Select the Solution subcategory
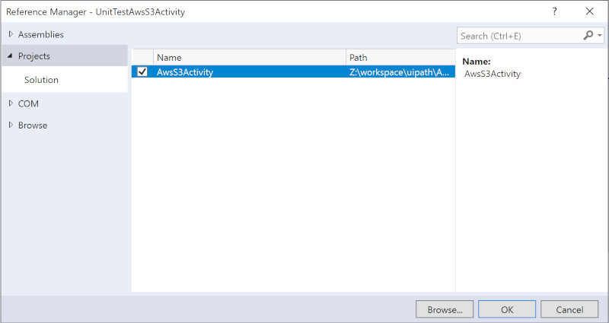The height and width of the screenshot is (323, 609). [x=41, y=80]
